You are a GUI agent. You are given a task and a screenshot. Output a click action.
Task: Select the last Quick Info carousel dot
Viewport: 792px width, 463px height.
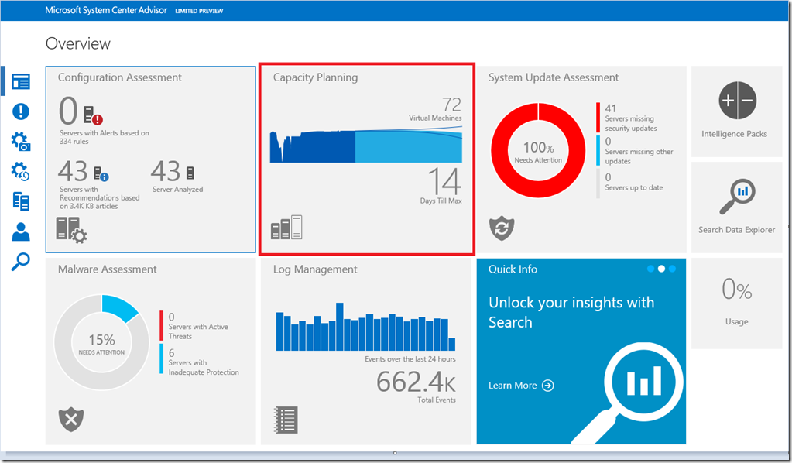(672, 269)
